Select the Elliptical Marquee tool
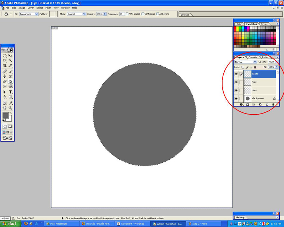284x227 pixels. (x=5, y=56)
